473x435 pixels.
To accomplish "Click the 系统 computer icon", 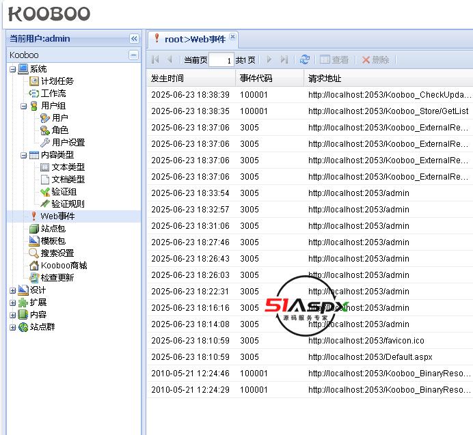I will click(23, 69).
